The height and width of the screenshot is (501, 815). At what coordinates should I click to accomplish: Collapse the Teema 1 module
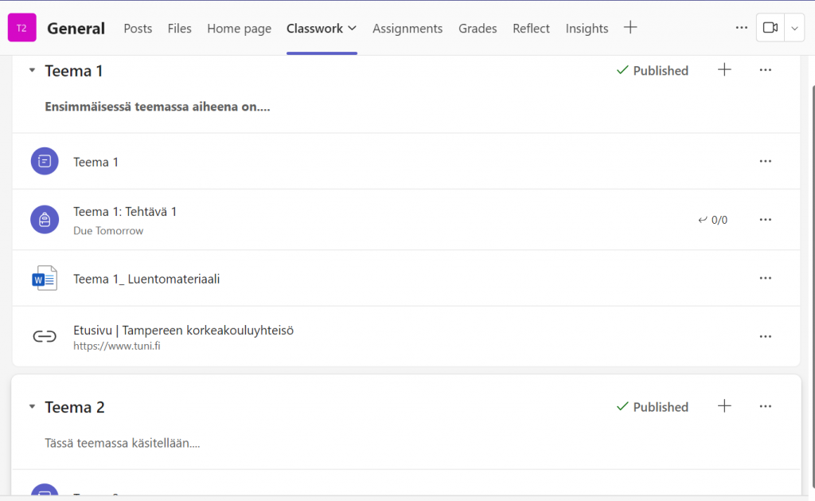pyautogui.click(x=32, y=71)
